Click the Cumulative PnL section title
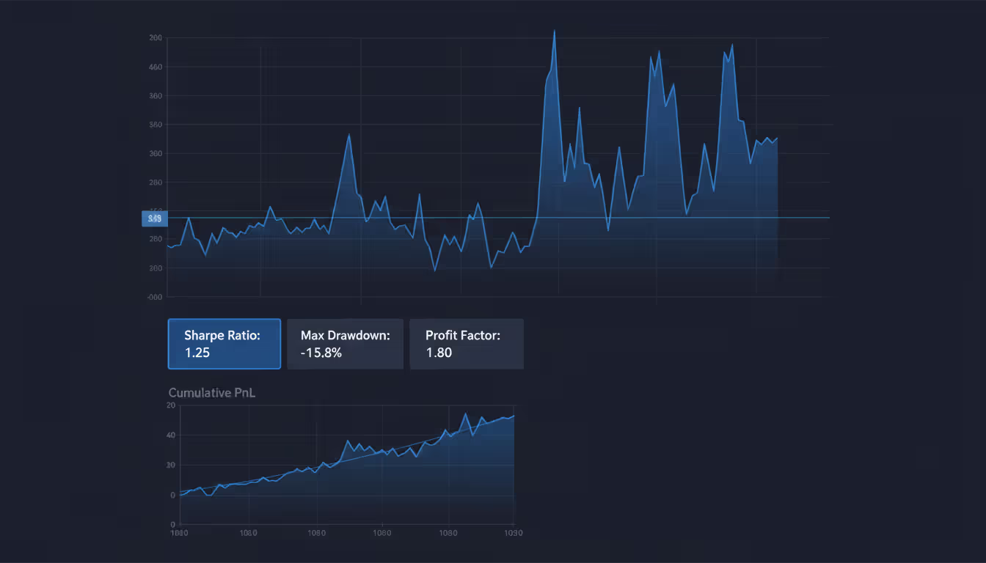Viewport: 986px width, 563px height. 211,392
